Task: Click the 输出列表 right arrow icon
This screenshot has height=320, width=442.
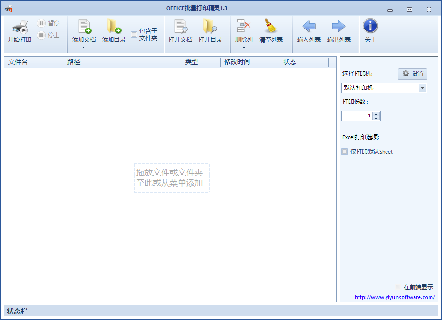Action: pos(338,26)
